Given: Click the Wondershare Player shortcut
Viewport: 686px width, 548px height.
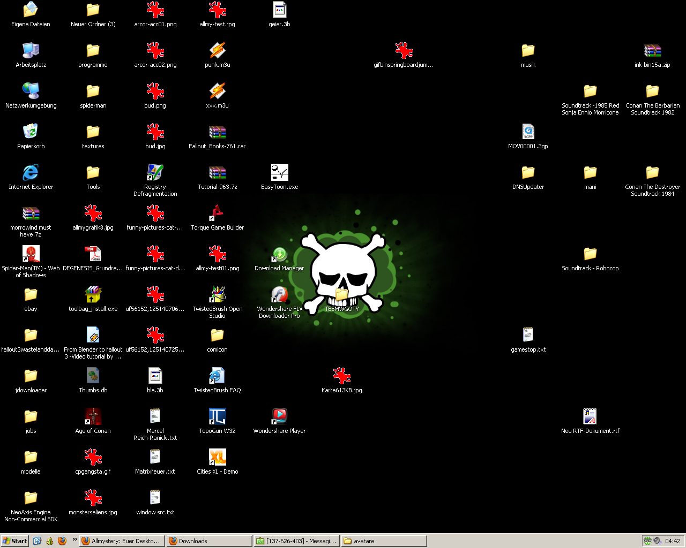Looking at the screenshot, I should [279, 416].
